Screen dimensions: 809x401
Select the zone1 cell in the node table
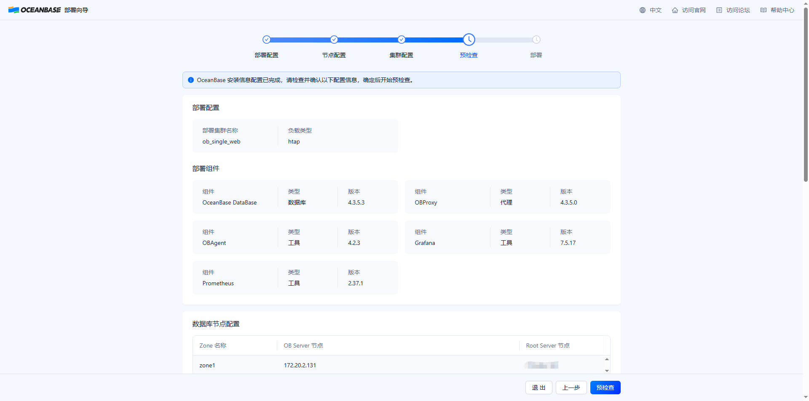click(207, 365)
